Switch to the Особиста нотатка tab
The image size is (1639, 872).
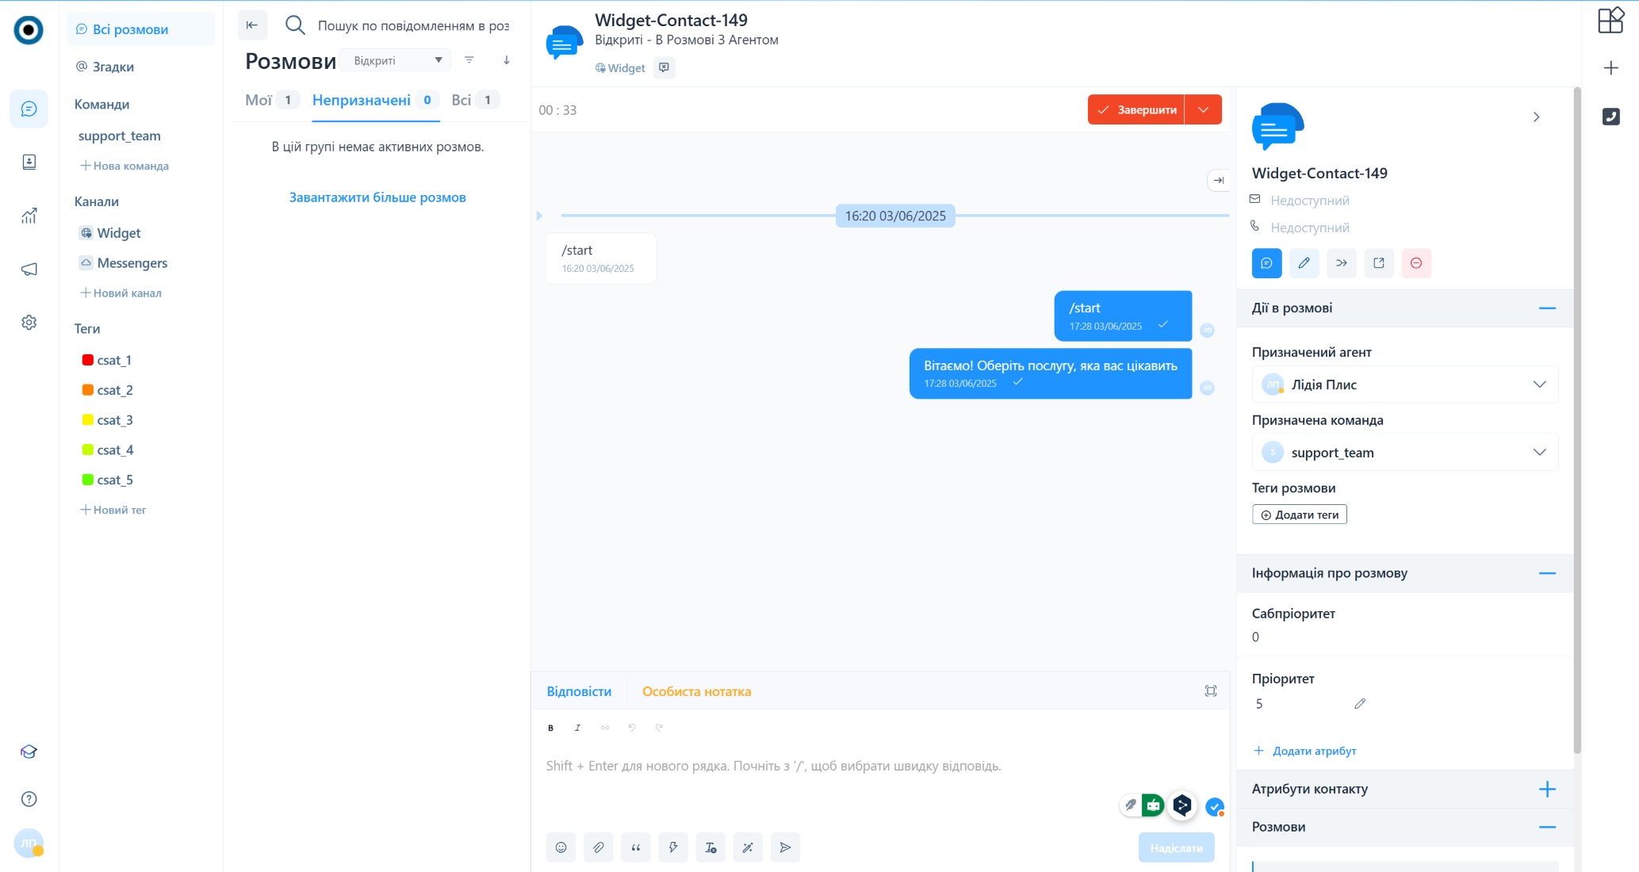[x=696, y=691]
